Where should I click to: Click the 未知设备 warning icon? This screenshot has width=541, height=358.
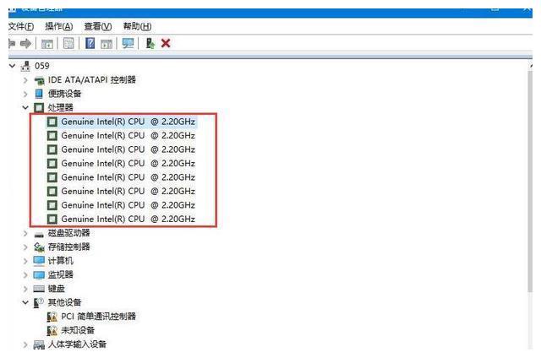pos(52,331)
